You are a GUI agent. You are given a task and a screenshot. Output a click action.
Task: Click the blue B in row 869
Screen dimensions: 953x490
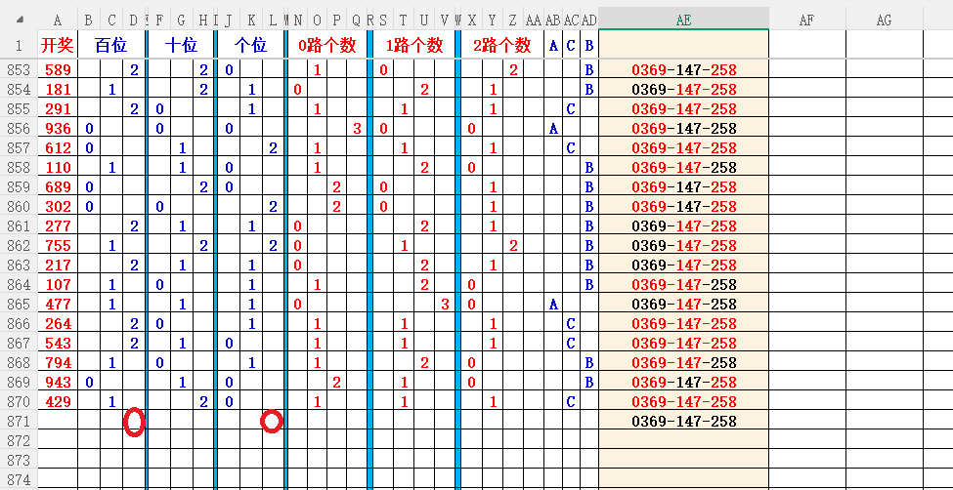click(x=589, y=382)
